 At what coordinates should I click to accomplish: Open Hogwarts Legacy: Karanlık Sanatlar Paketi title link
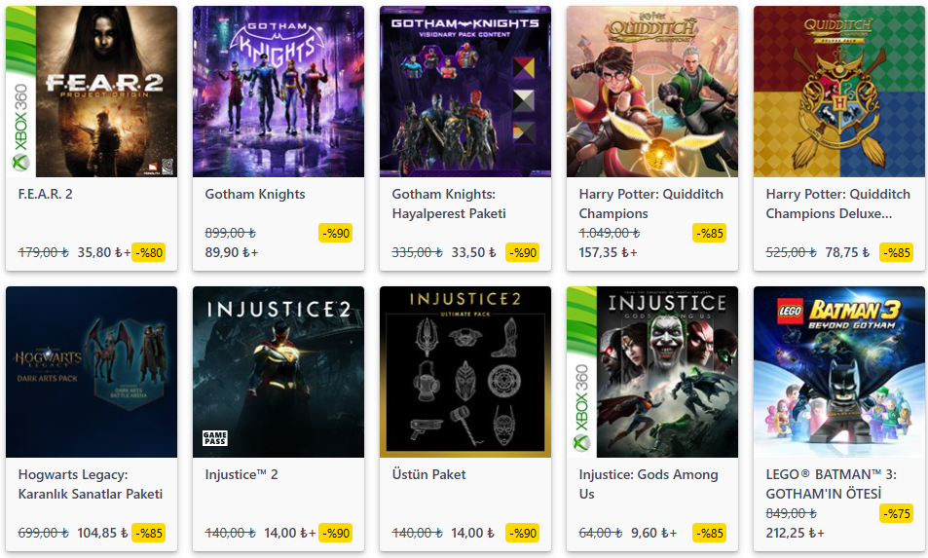(x=90, y=484)
